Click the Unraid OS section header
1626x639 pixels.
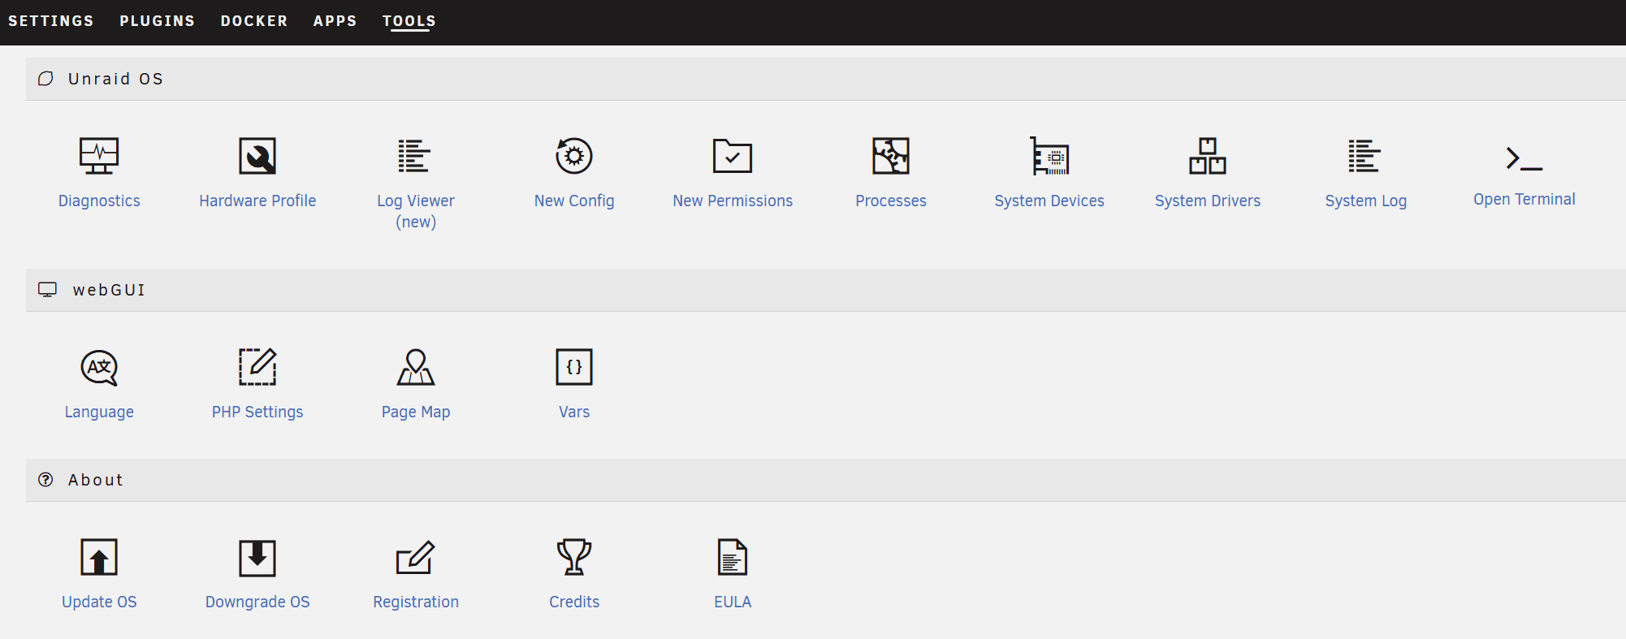826,79
